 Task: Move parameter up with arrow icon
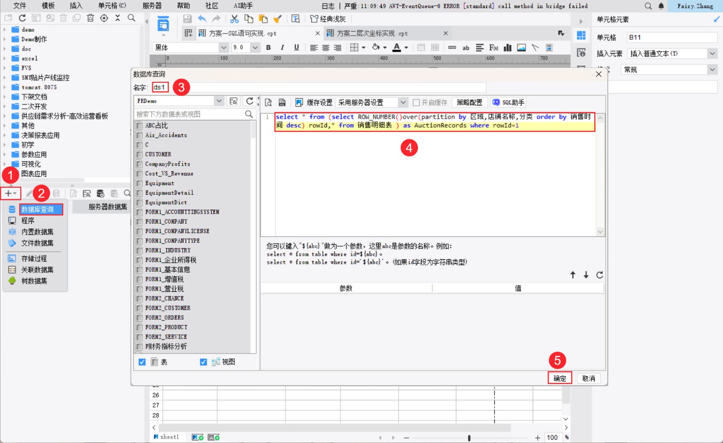573,275
